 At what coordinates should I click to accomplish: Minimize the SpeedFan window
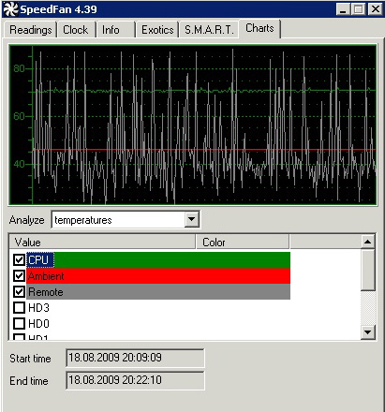344,9
